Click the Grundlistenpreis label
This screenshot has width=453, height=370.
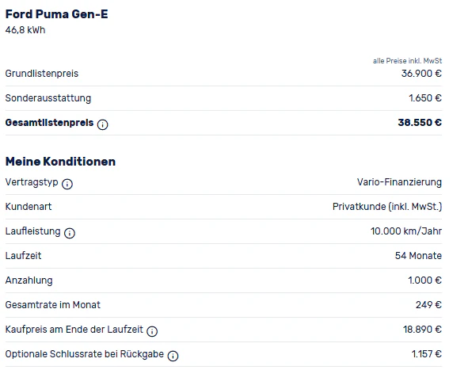coord(42,74)
